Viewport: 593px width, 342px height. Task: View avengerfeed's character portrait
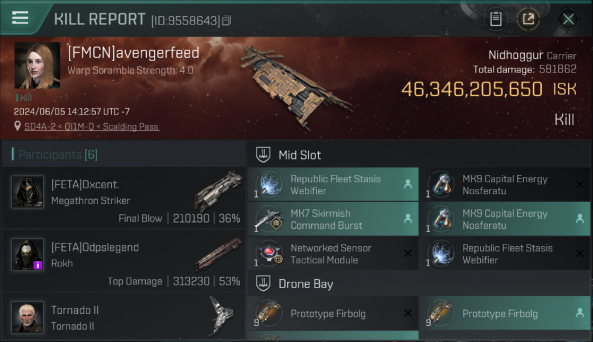(x=37, y=66)
